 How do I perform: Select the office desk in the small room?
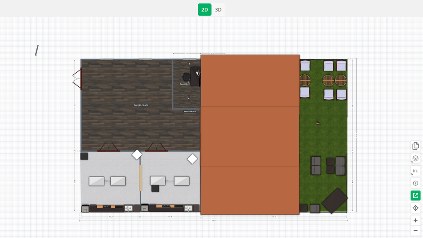click(196, 76)
